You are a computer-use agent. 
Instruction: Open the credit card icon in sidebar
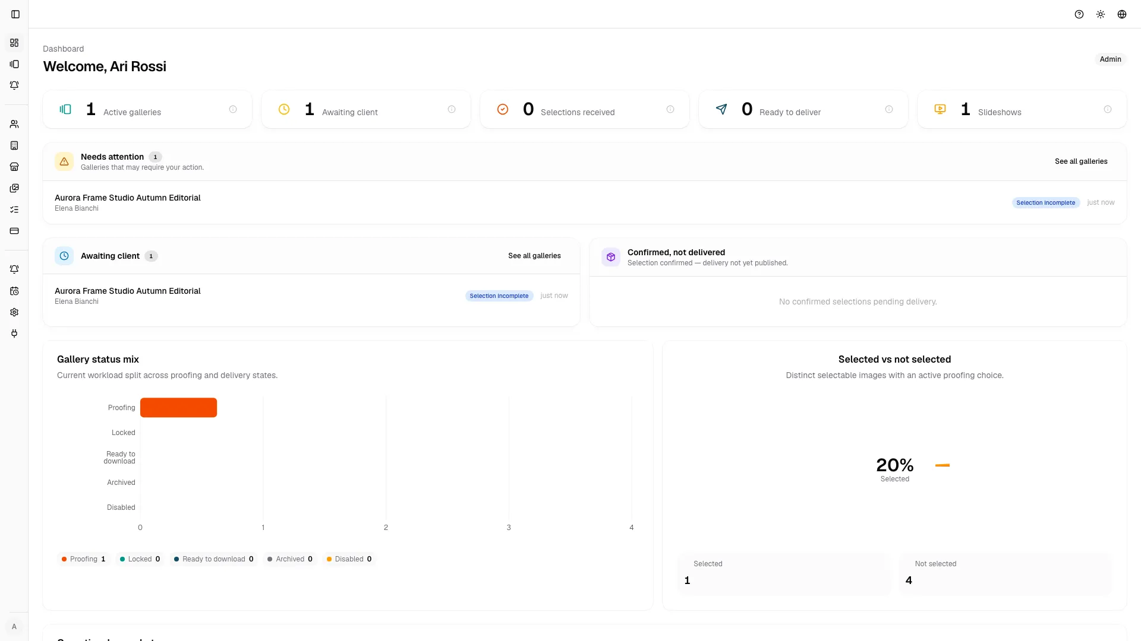(x=14, y=231)
